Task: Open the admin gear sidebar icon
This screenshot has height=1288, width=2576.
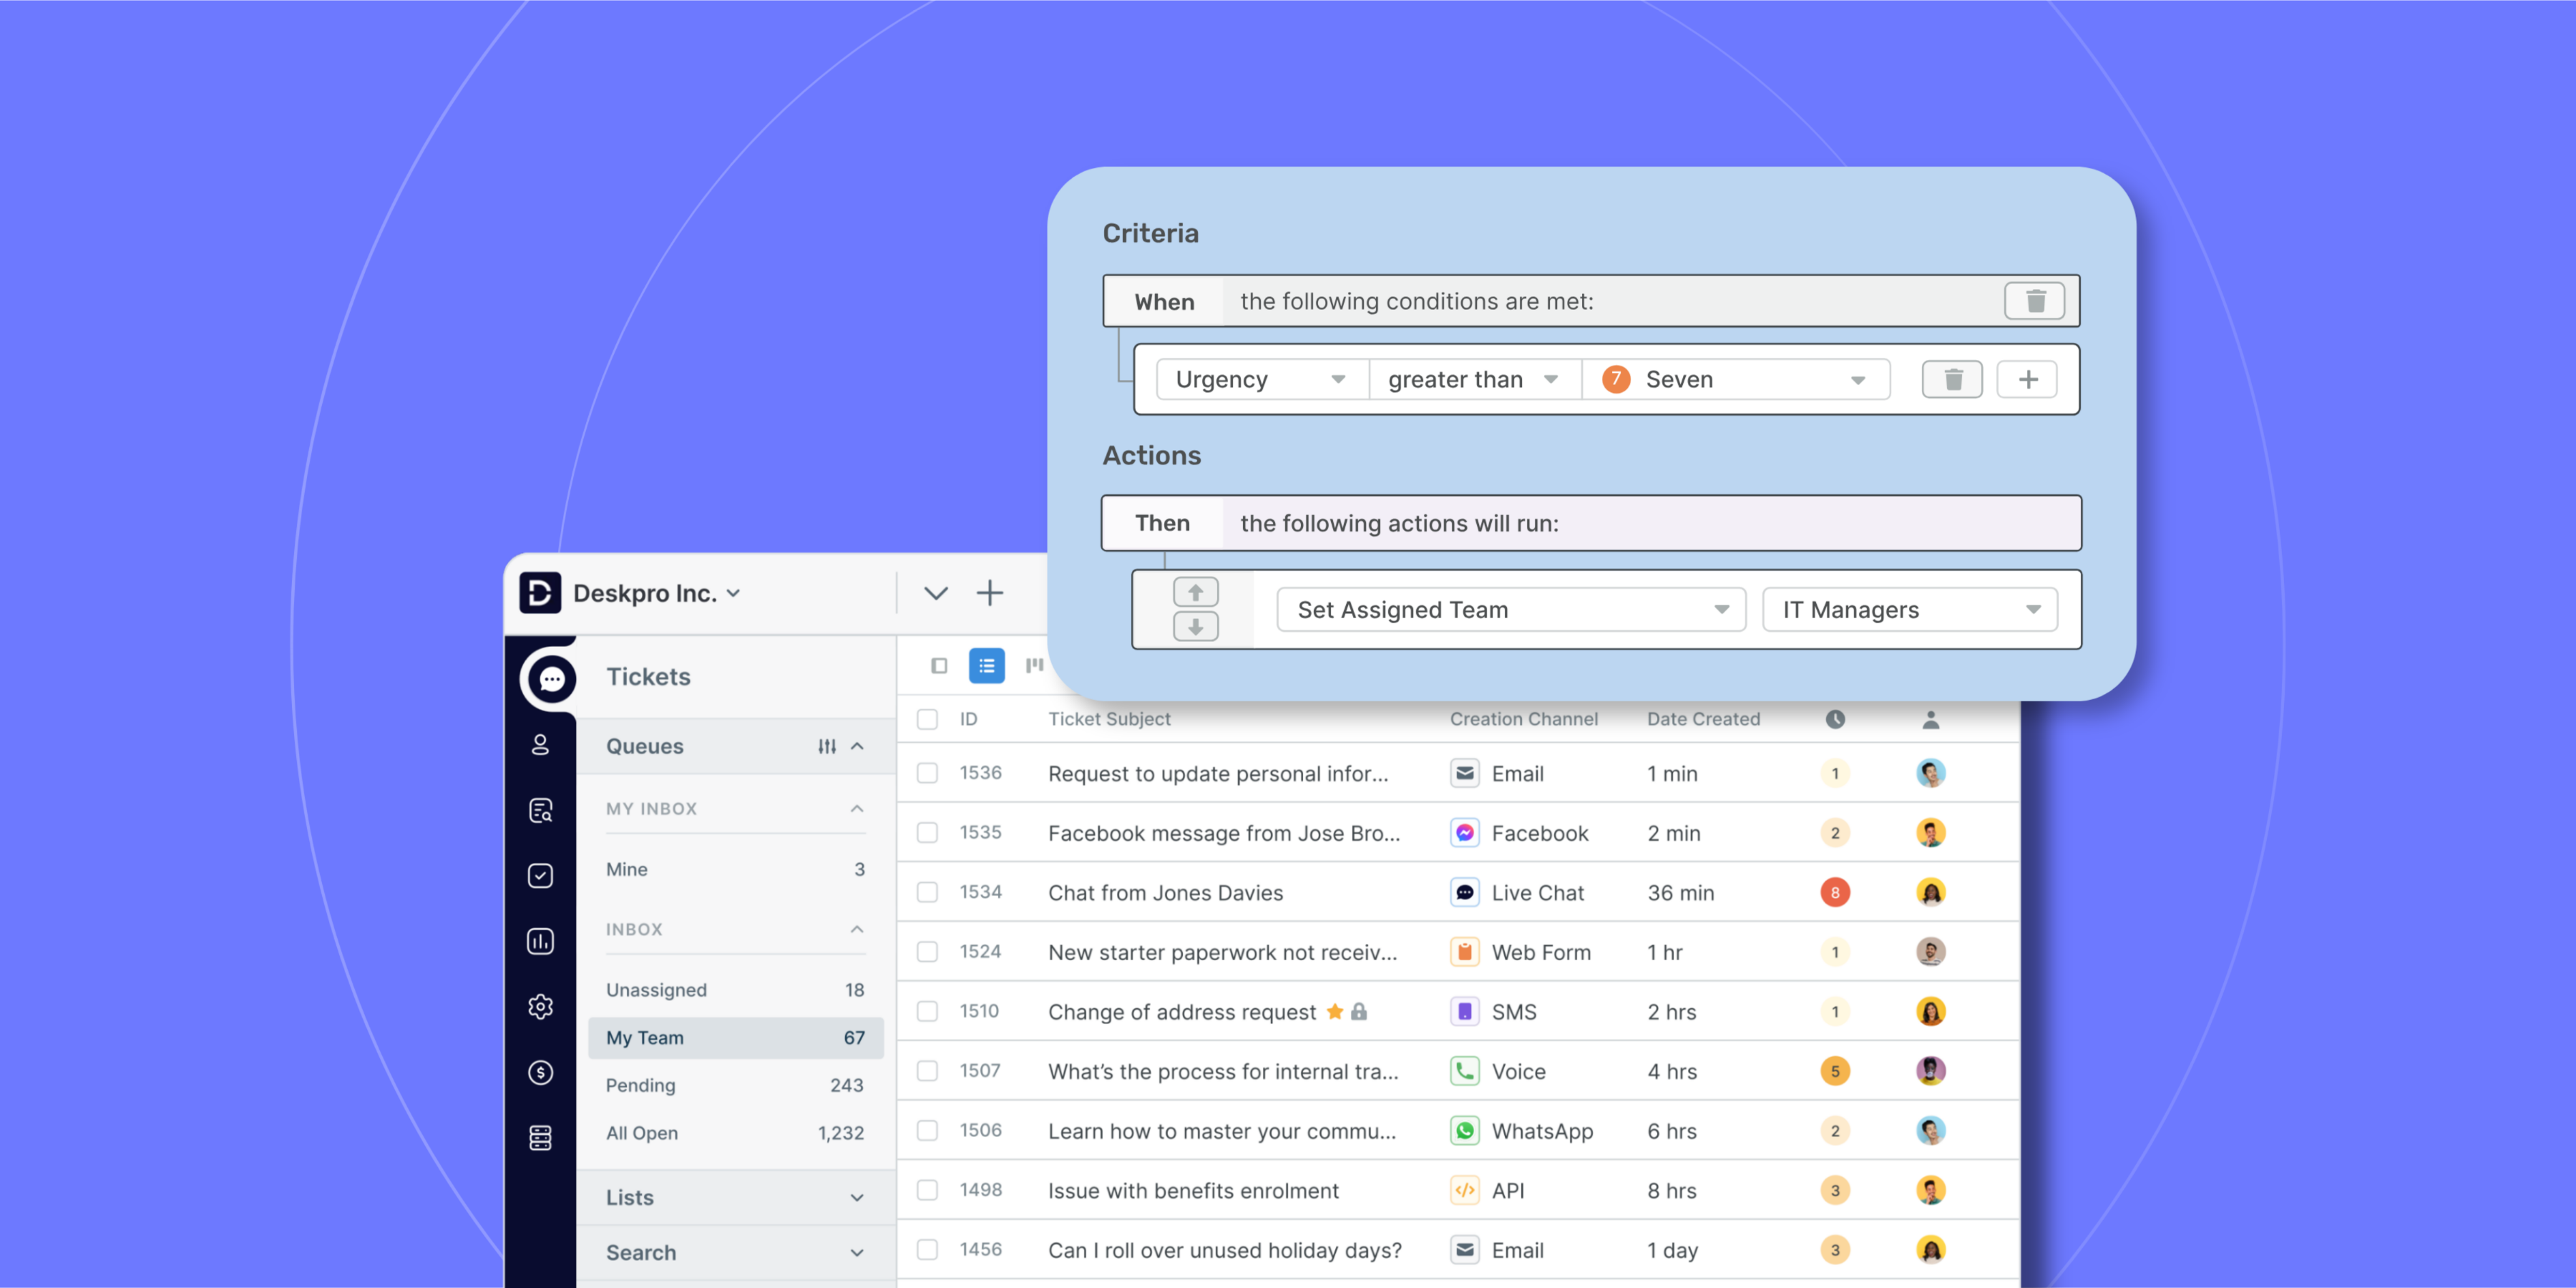Action: (540, 1007)
